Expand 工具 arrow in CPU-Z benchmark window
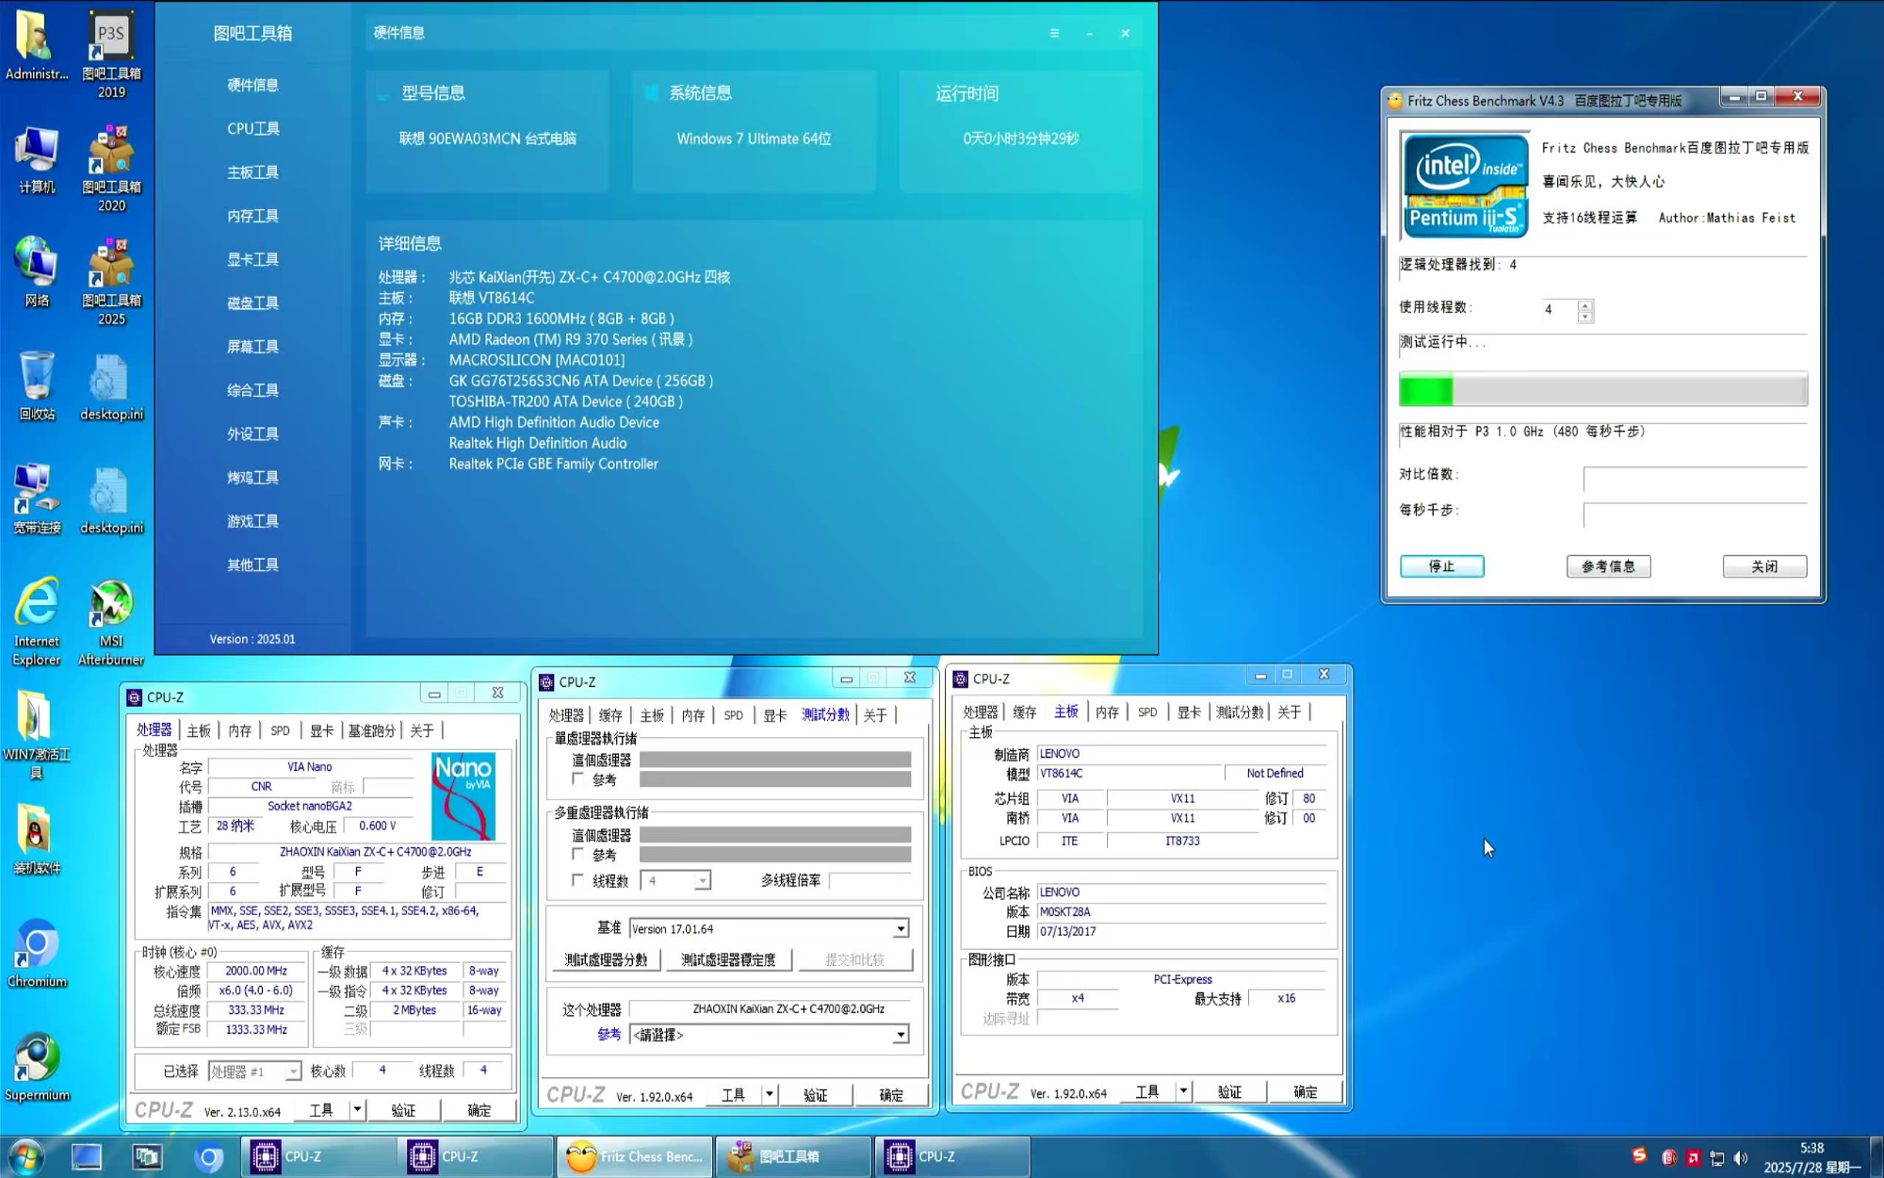1884x1178 pixels. tap(770, 1094)
